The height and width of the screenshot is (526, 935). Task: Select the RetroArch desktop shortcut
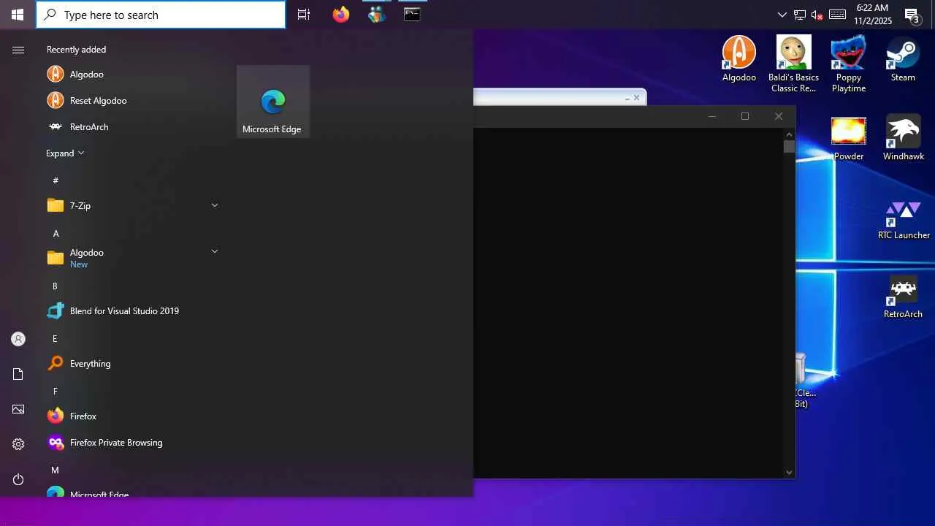903,297
